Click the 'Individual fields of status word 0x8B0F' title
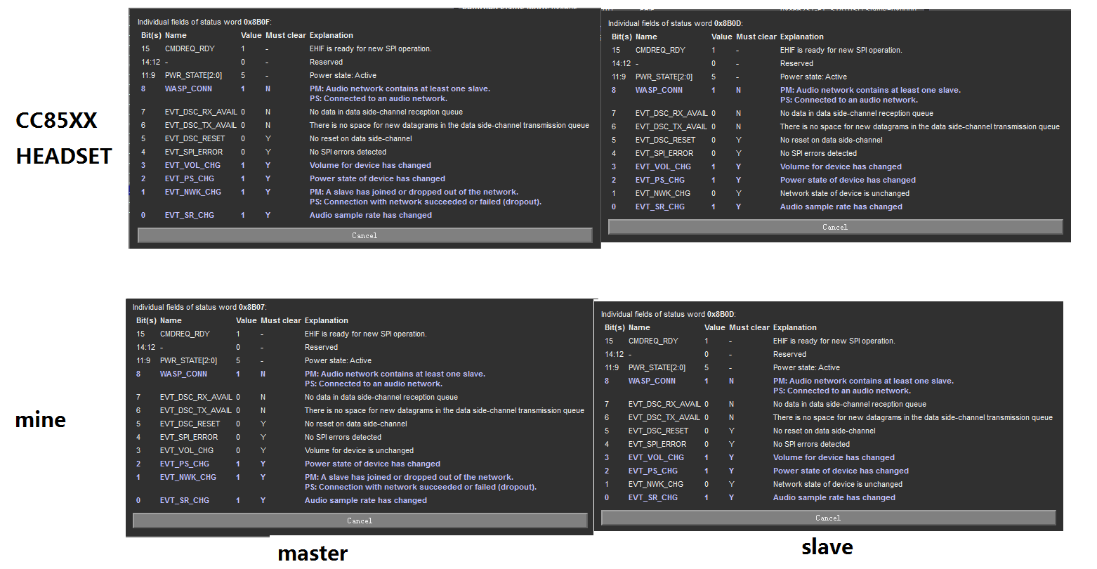The height and width of the screenshot is (569, 1097). click(x=204, y=22)
